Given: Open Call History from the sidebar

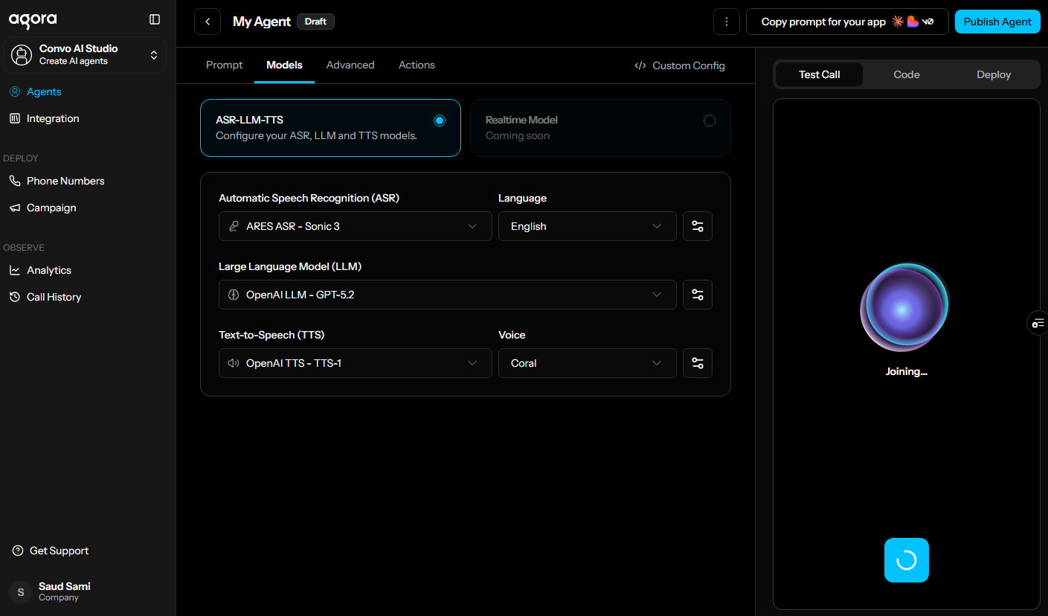Looking at the screenshot, I should click(x=52, y=296).
